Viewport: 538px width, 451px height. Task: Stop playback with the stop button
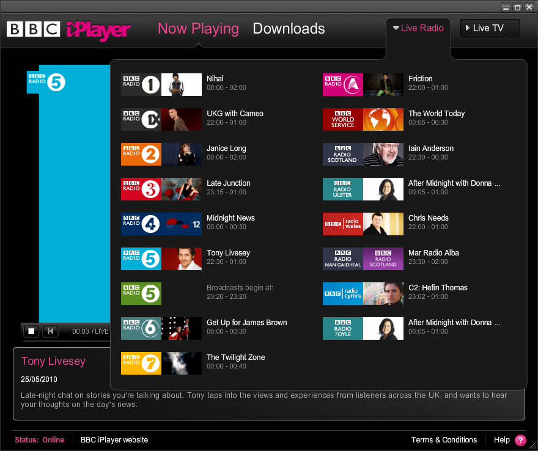pyautogui.click(x=32, y=331)
